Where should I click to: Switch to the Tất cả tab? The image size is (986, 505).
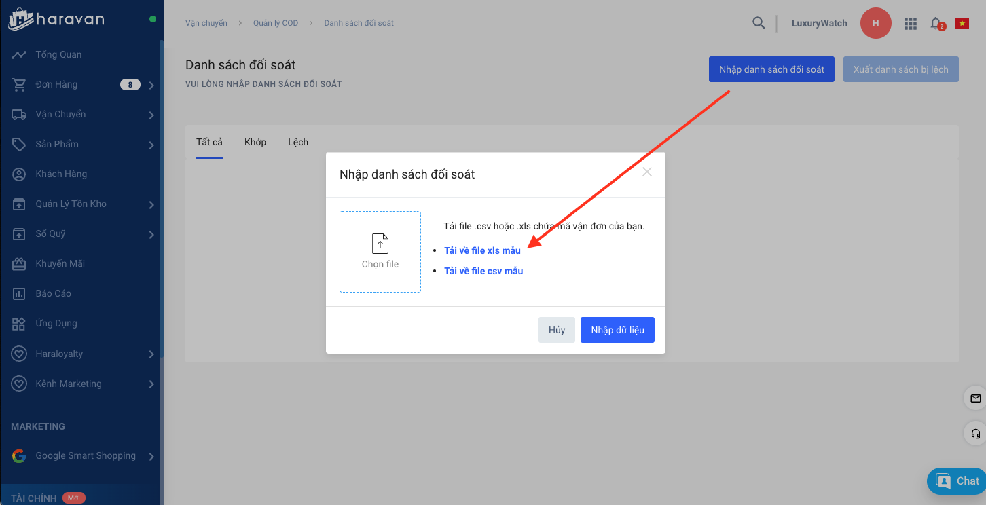(x=209, y=142)
